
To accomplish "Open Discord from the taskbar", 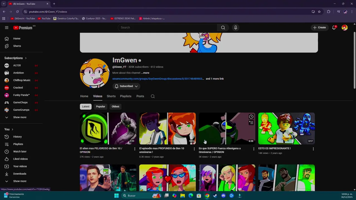I will (223, 196).
